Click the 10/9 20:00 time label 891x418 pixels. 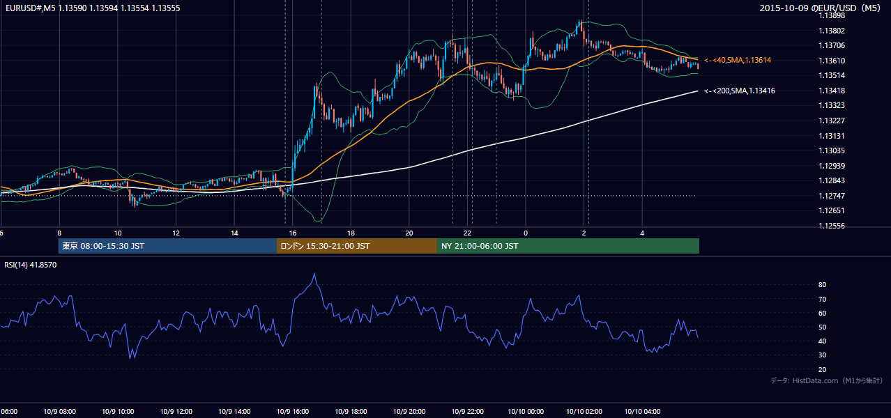click(x=409, y=412)
